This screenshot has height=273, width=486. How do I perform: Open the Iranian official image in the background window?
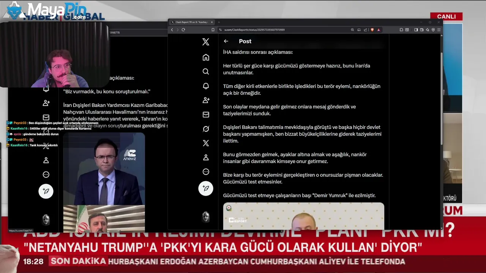click(x=104, y=219)
